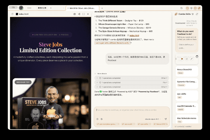
Task: Switch to the Case tab
Action: coord(29,8)
